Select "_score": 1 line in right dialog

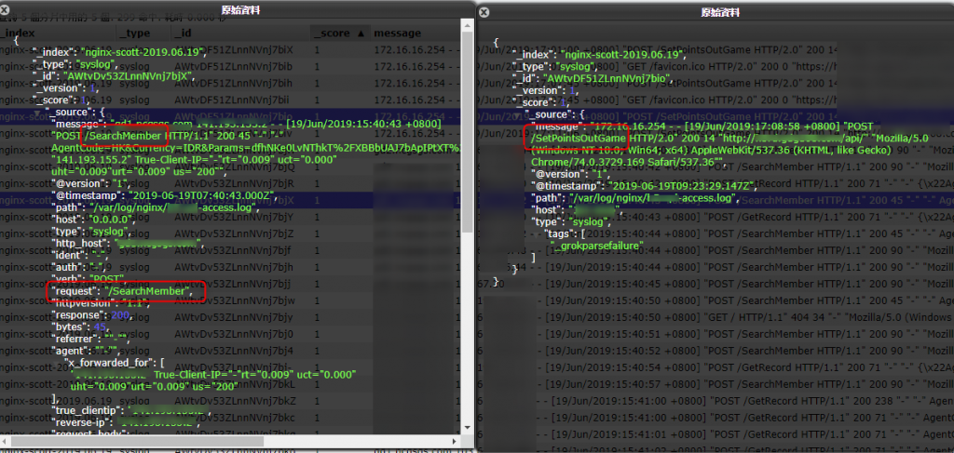[541, 102]
